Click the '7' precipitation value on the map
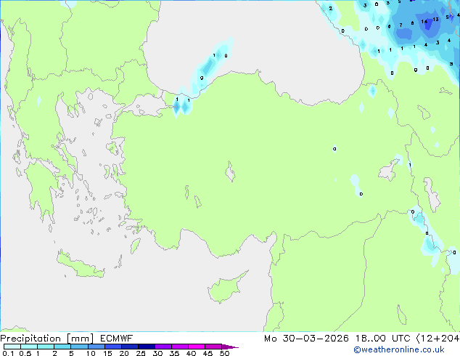The image size is (460, 356). click(x=401, y=25)
